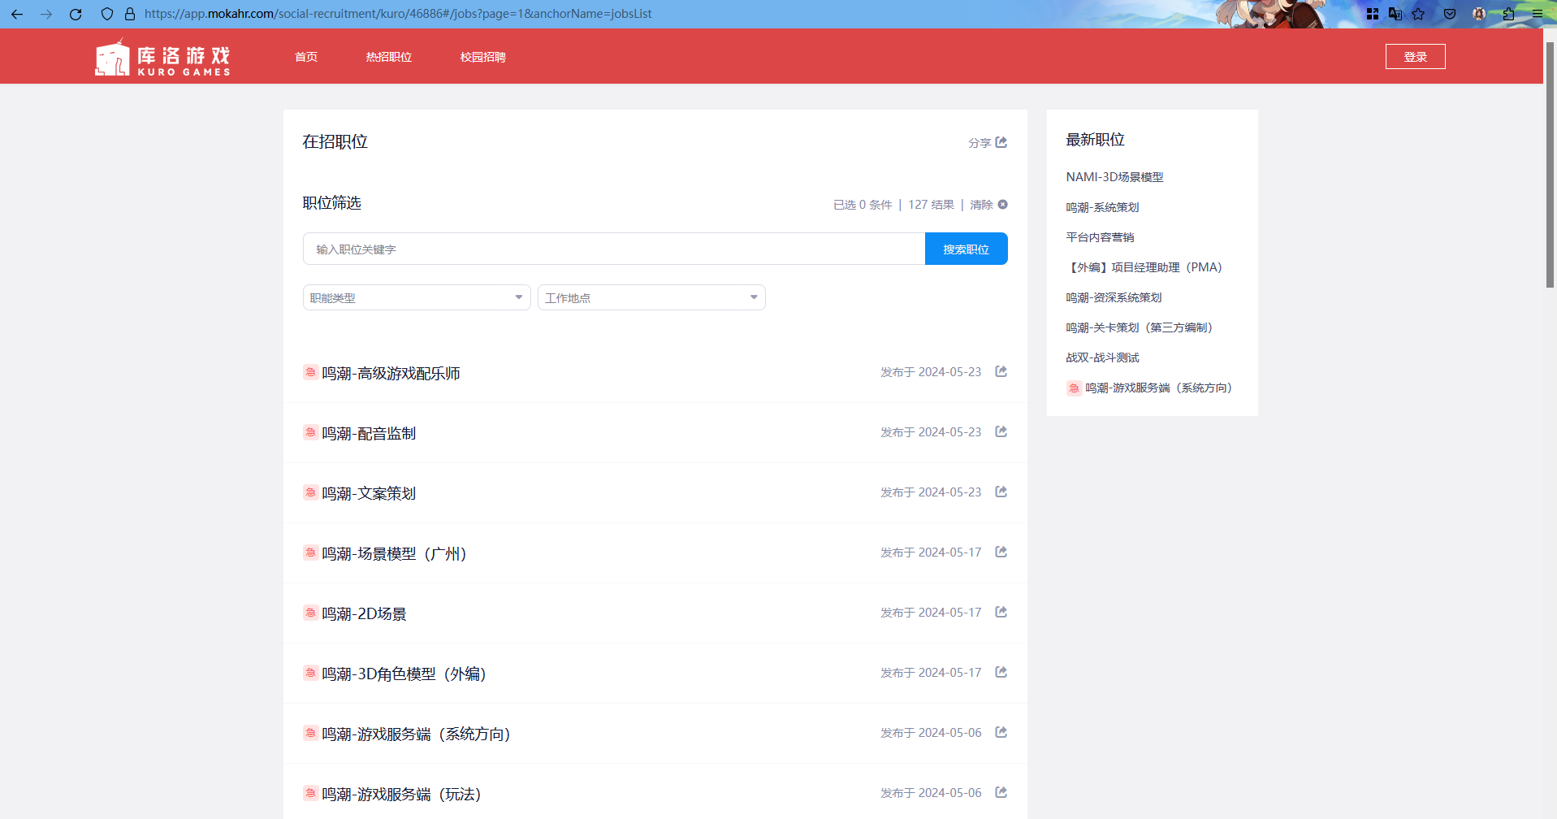This screenshot has height=819, width=1557.
Task: Click the 清除 clear filters text
Action: coord(981,205)
